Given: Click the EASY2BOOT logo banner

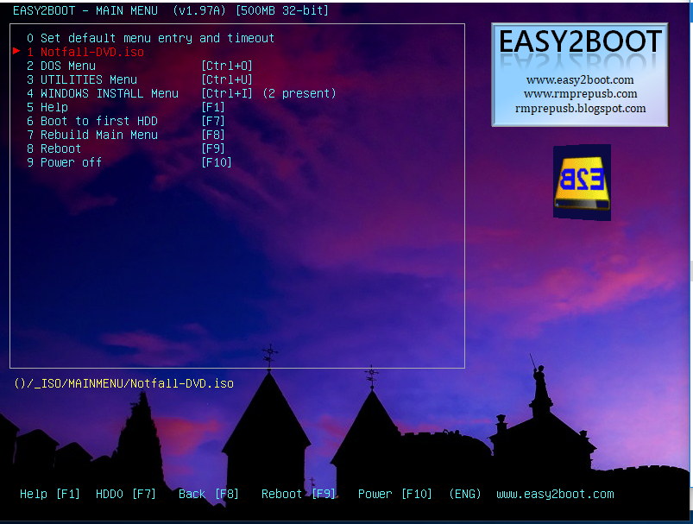Looking at the screenshot, I should 580,75.
